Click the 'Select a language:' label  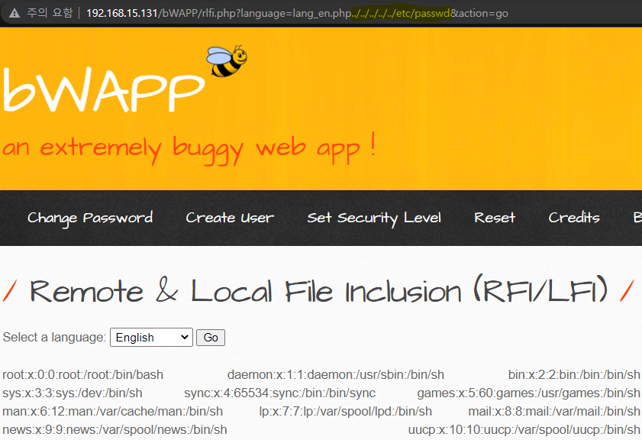(x=54, y=337)
